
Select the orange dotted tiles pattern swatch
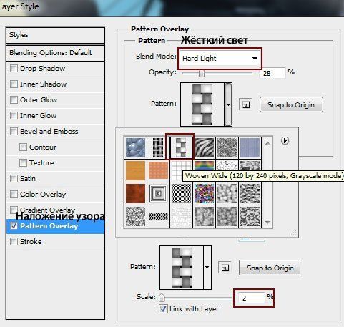pyautogui.click(x=158, y=170)
